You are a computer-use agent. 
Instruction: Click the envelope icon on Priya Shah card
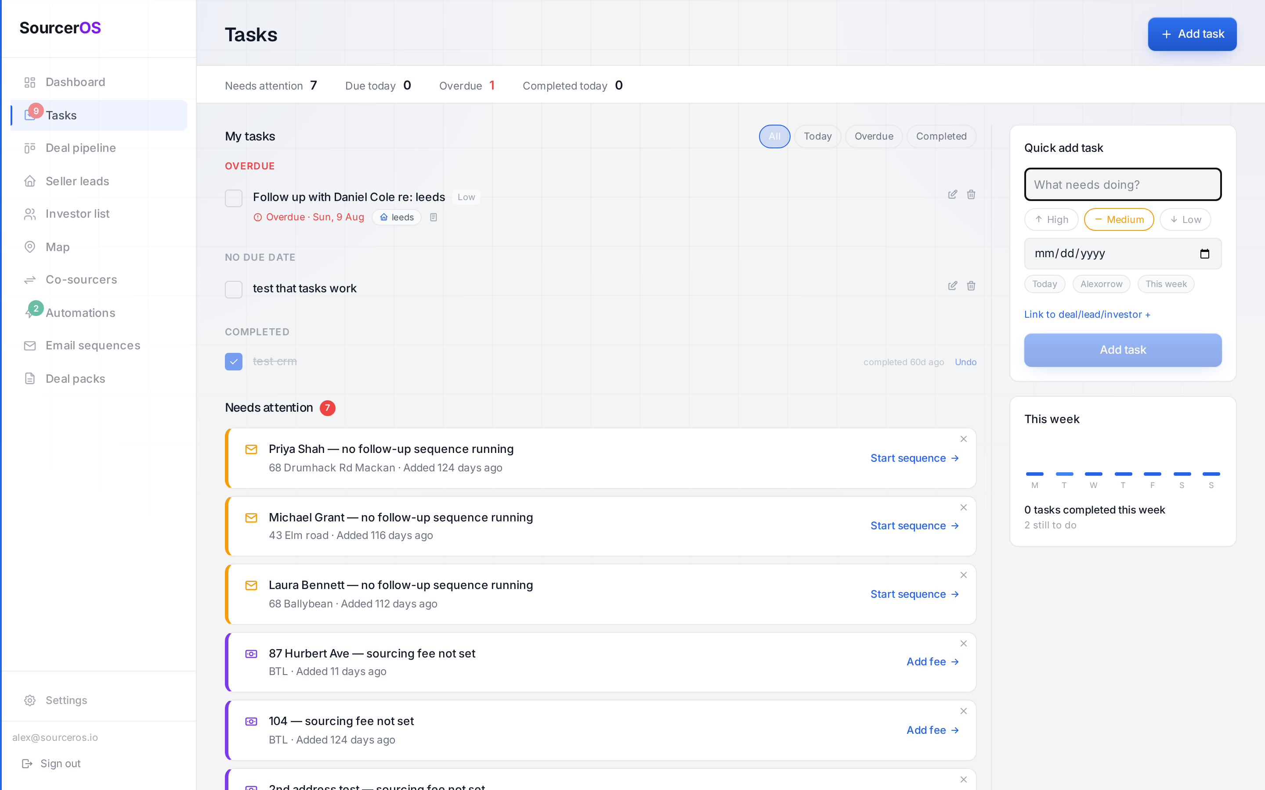coord(251,449)
